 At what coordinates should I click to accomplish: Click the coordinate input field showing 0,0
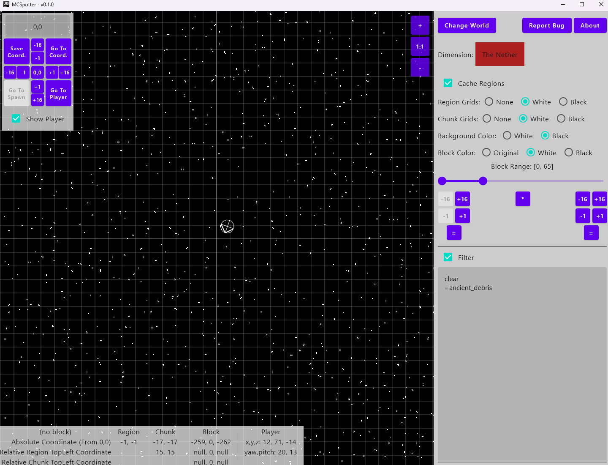(38, 27)
